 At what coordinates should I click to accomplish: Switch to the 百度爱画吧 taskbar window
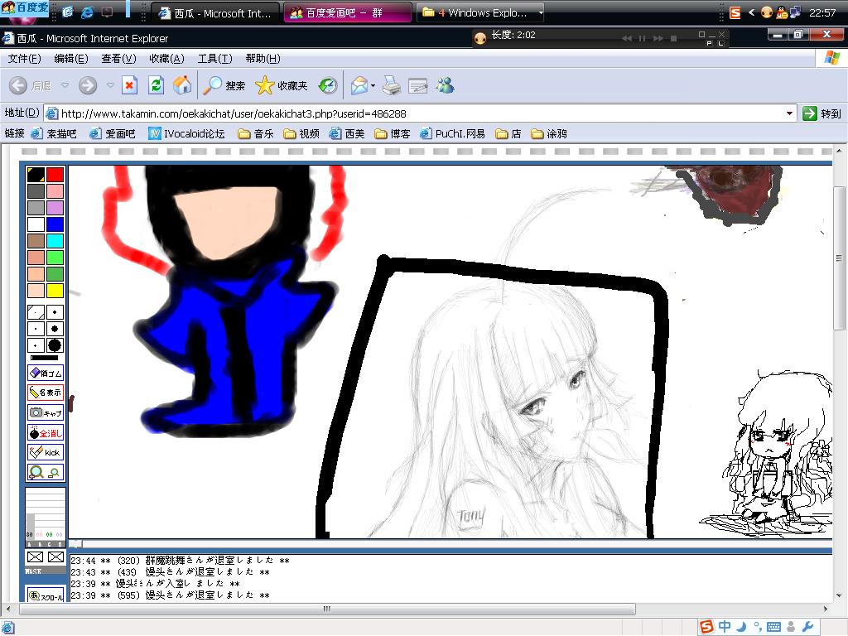click(347, 13)
